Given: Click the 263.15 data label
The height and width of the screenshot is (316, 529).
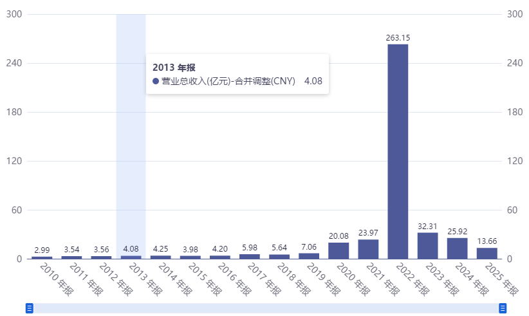Looking at the screenshot, I should 398,38.
